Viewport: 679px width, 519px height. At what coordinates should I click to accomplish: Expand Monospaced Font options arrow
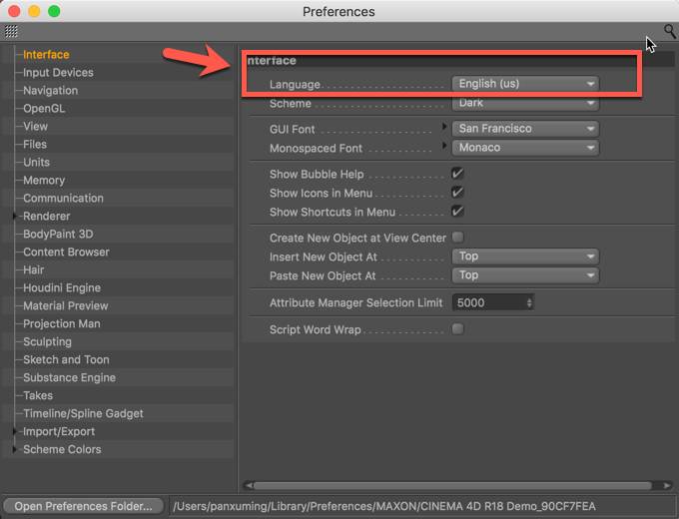coord(444,146)
